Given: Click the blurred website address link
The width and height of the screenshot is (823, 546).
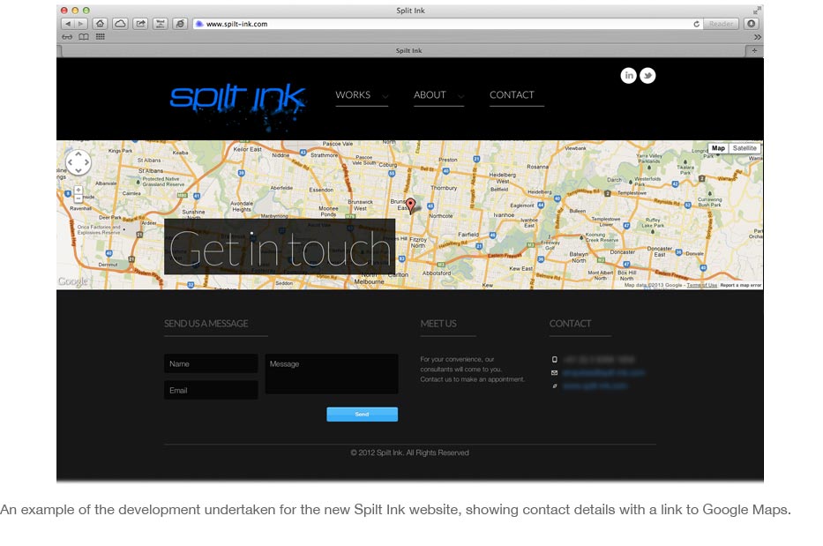Looking at the screenshot, I should point(595,385).
